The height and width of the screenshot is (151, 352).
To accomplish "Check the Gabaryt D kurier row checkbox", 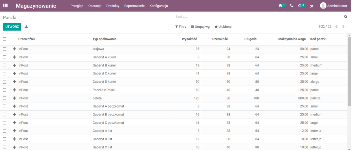I will 5,82.
